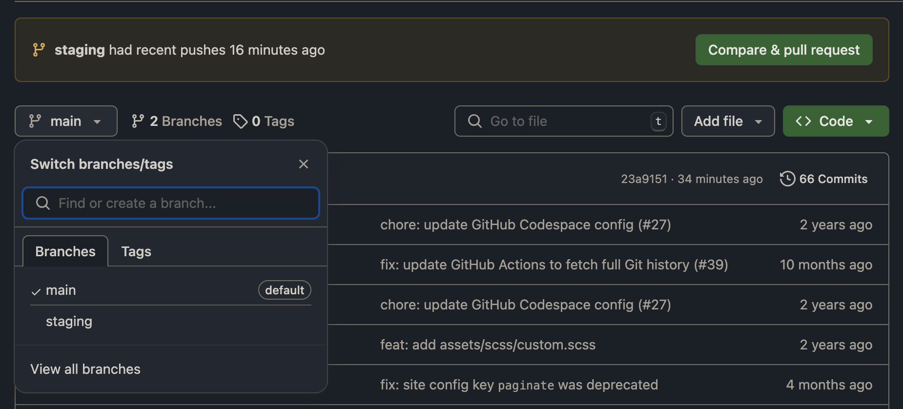Click the search icon in the branch finder
Image resolution: width=903 pixels, height=409 pixels.
[43, 203]
